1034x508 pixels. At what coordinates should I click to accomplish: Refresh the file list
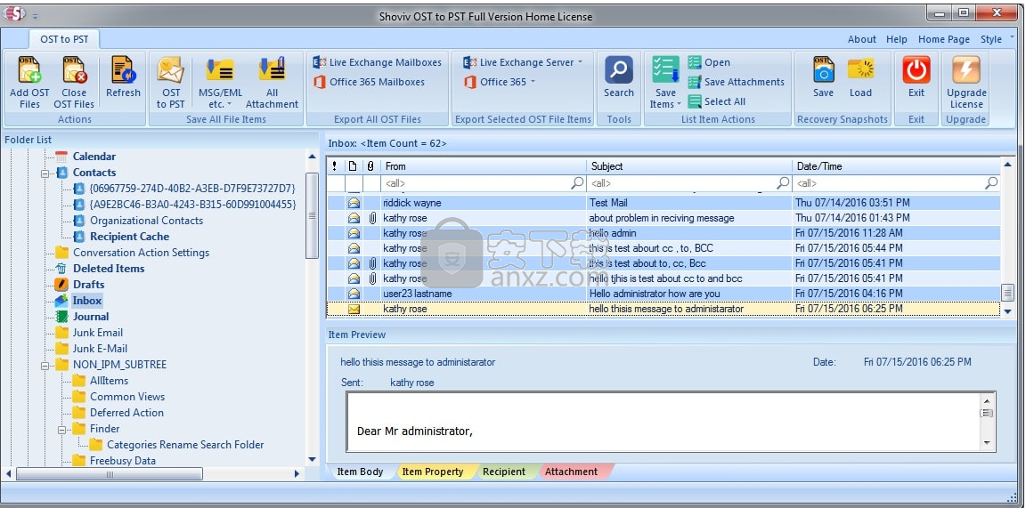tap(123, 77)
